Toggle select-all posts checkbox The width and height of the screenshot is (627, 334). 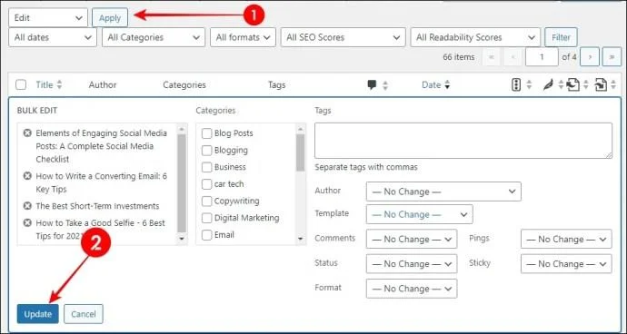tap(21, 84)
